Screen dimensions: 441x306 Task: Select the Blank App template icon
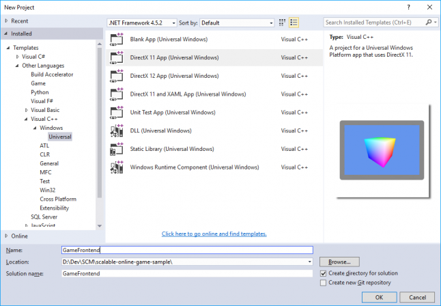[116, 40]
